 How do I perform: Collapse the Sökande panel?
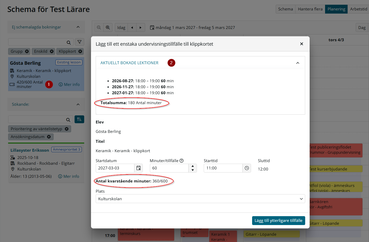(78, 104)
